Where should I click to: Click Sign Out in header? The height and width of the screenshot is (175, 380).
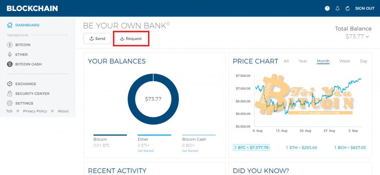(364, 9)
